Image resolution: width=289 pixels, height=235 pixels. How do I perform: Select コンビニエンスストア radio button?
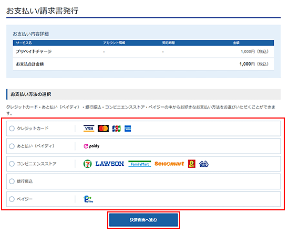tap(12, 164)
